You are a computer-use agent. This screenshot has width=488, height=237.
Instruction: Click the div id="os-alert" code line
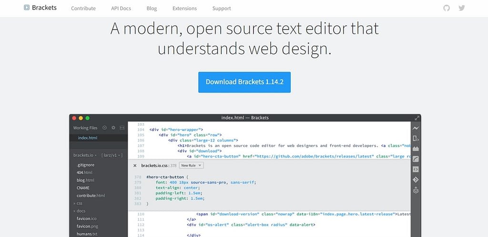(251, 225)
